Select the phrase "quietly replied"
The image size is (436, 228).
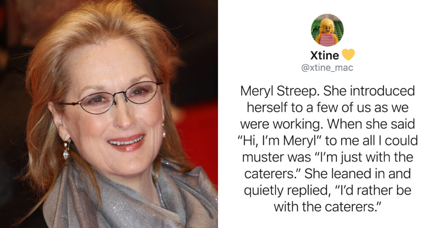[x=286, y=191]
